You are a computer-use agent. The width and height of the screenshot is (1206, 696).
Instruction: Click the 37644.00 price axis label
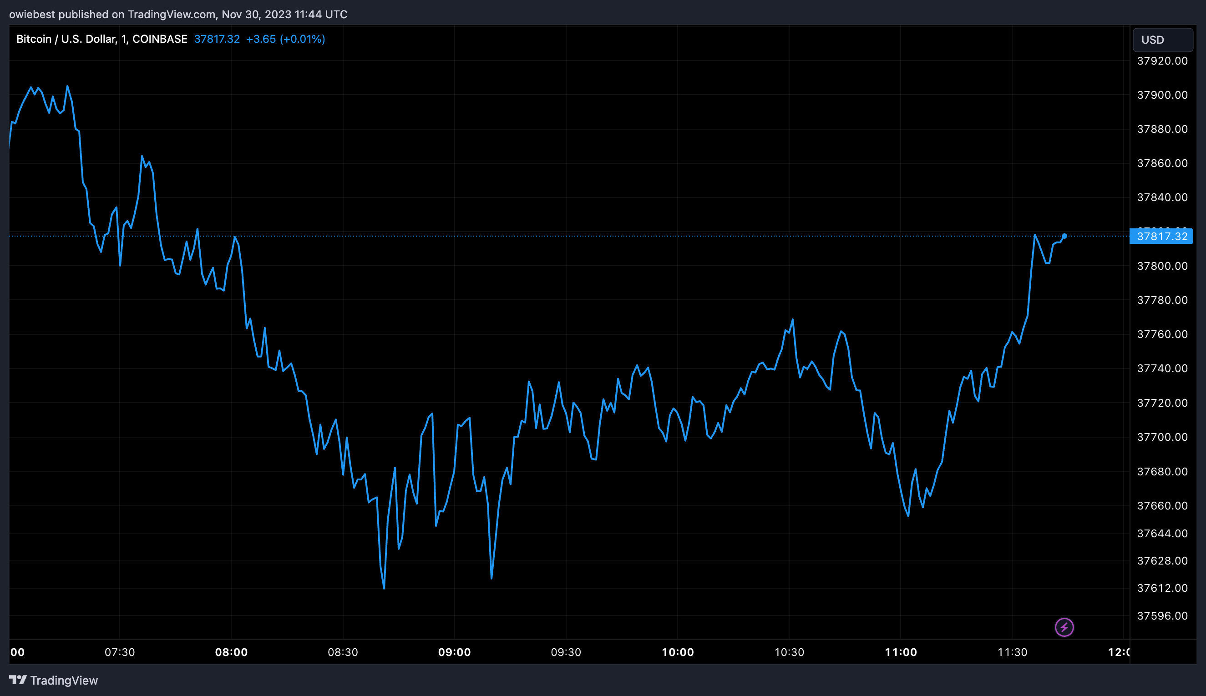tap(1162, 534)
